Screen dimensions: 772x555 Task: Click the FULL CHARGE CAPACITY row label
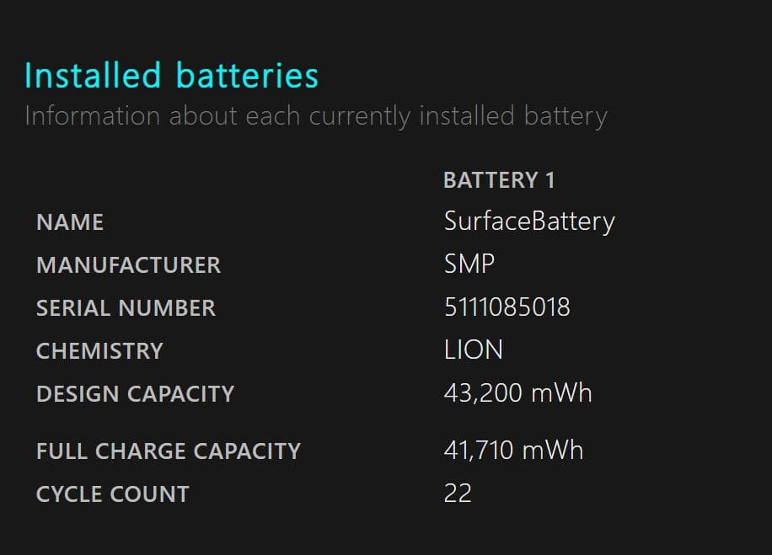(x=168, y=451)
